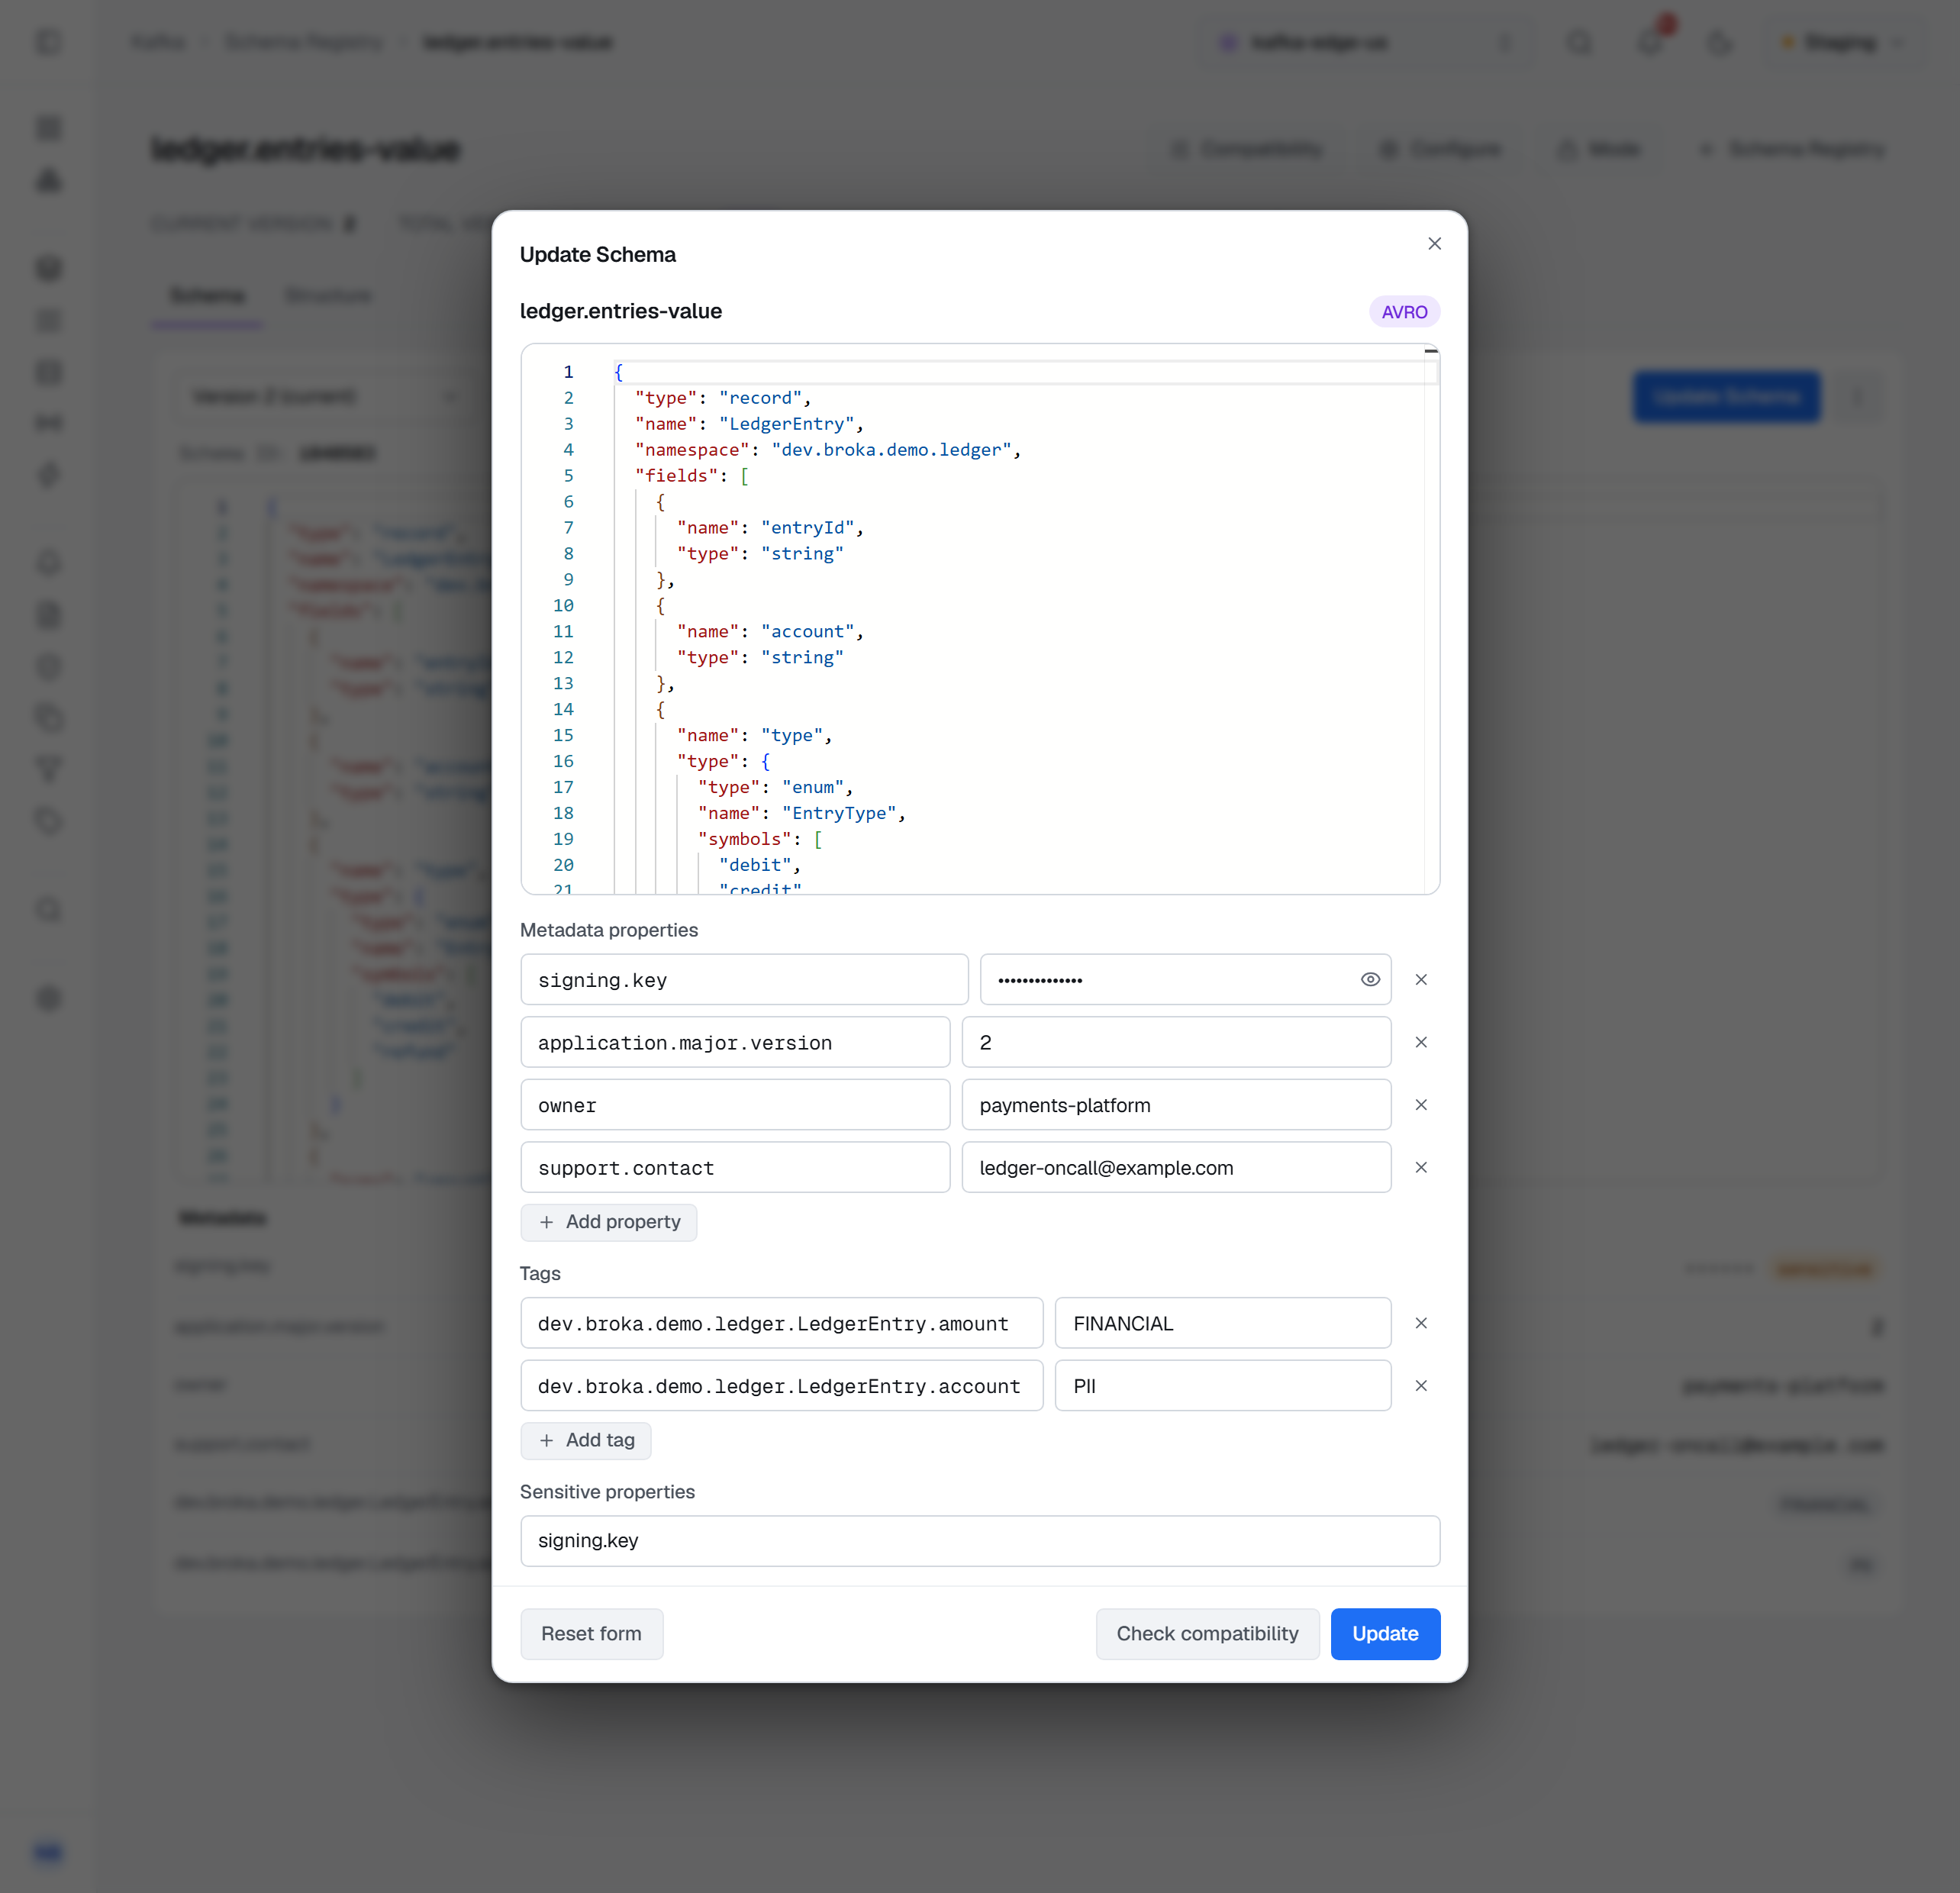Viewport: 1960px width, 1893px height.
Task: Remove the signing.key property row
Action: pos(1421,980)
